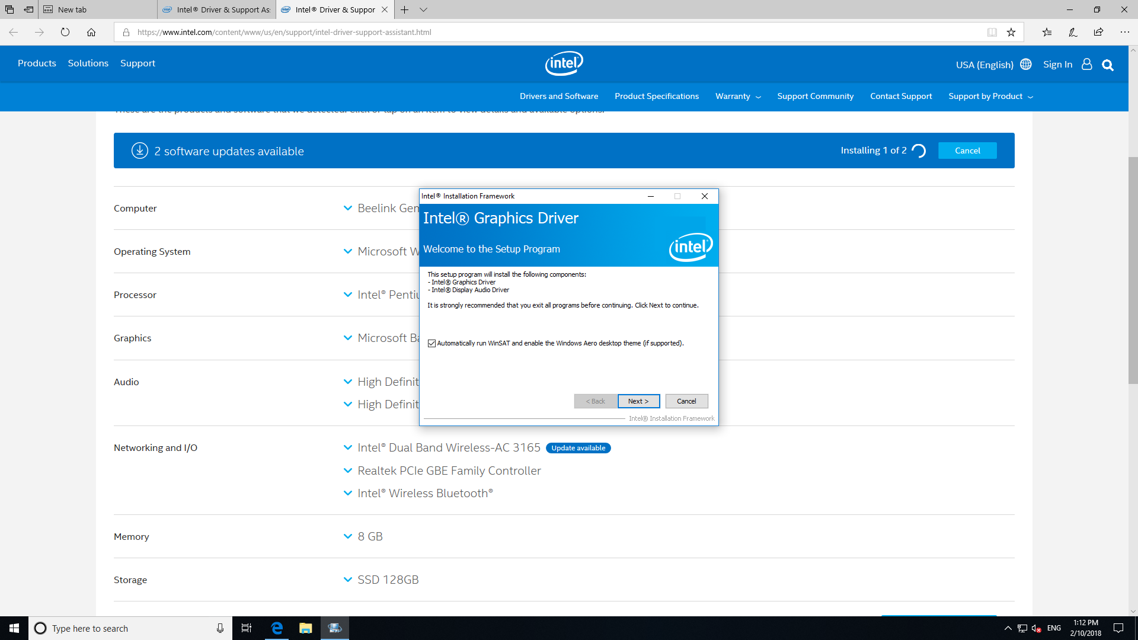The width and height of the screenshot is (1138, 640).
Task: Click the download updates circle icon
Action: click(140, 151)
